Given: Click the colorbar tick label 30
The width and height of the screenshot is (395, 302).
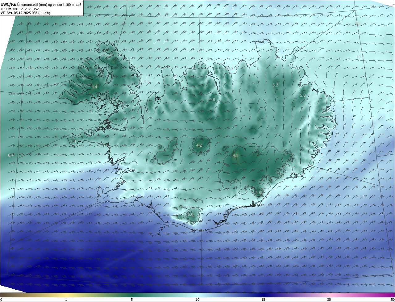Looking at the screenshot, I should tap(329, 300).
